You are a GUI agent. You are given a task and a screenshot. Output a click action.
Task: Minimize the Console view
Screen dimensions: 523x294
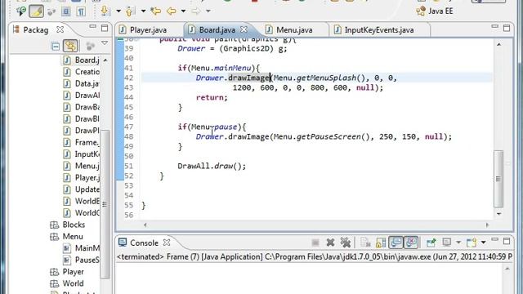tap(494, 239)
